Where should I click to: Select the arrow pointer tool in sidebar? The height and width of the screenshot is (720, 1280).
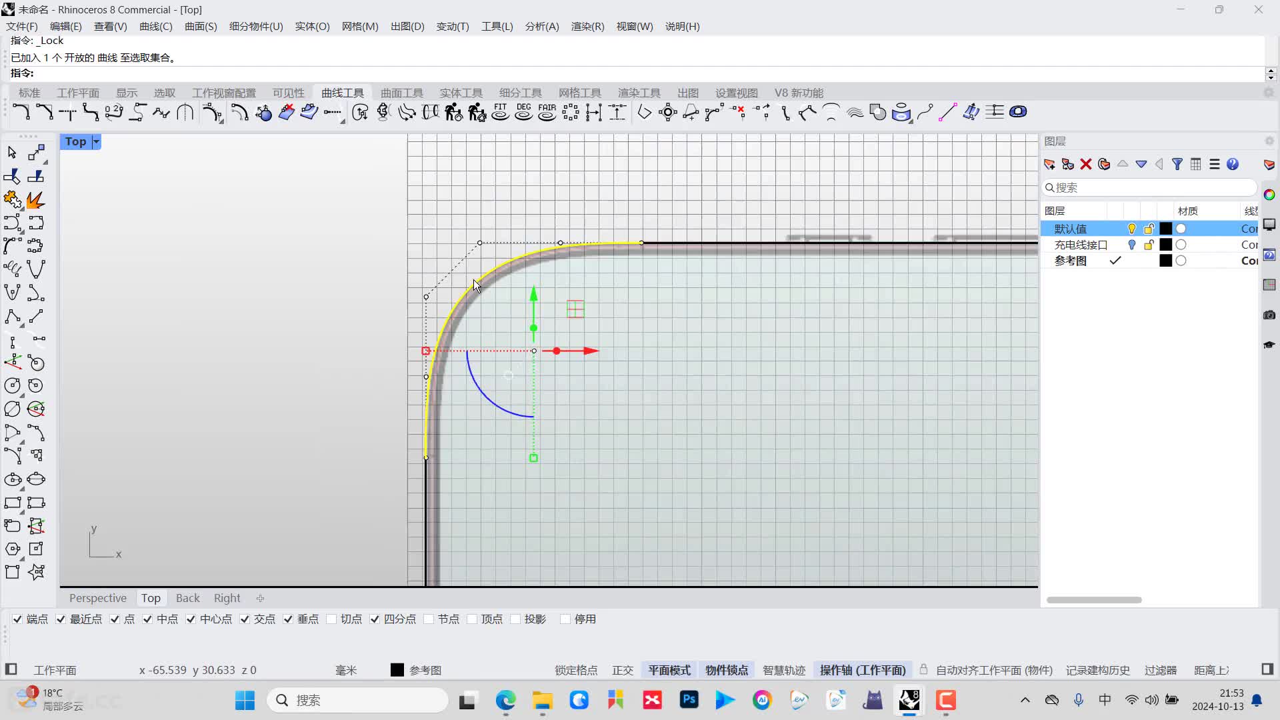coord(12,153)
